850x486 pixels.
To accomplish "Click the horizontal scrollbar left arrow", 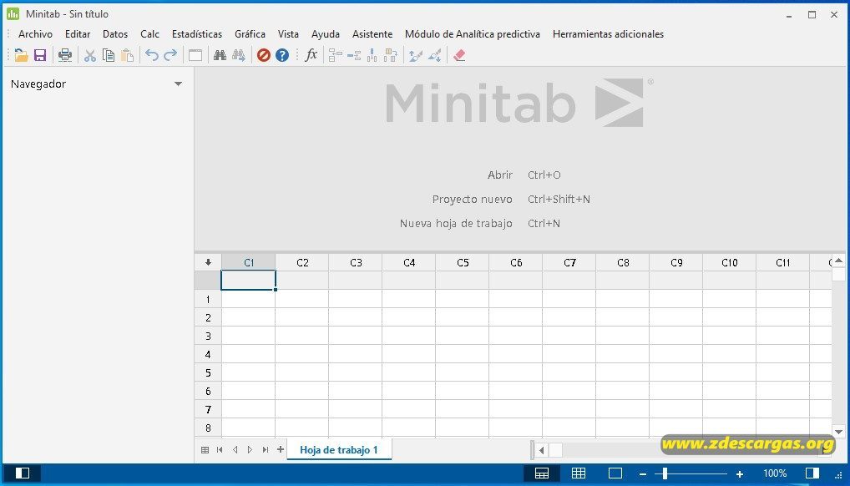I will click(x=541, y=449).
